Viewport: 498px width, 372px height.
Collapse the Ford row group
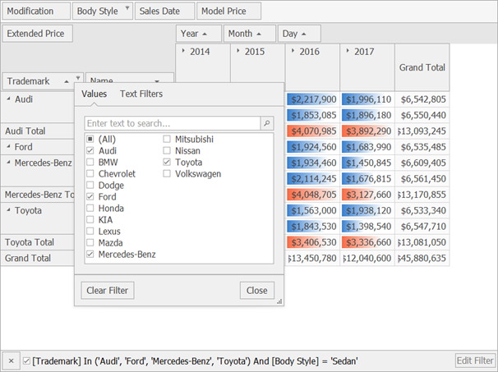coord(7,147)
